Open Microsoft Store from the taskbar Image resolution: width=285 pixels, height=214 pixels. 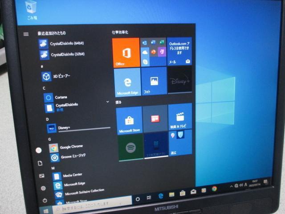tap(183, 193)
